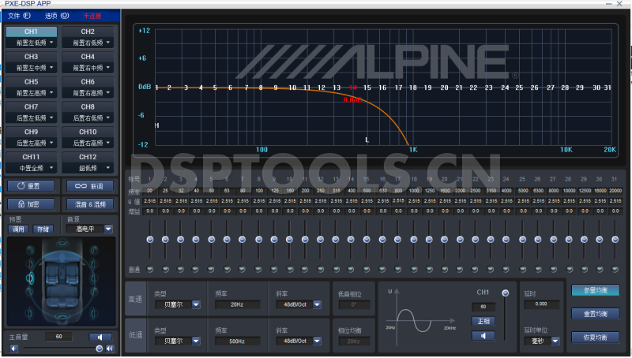The height and width of the screenshot is (358, 632).
Task: Select the highlighted front-left woofer in car diagram
Action: 30,278
